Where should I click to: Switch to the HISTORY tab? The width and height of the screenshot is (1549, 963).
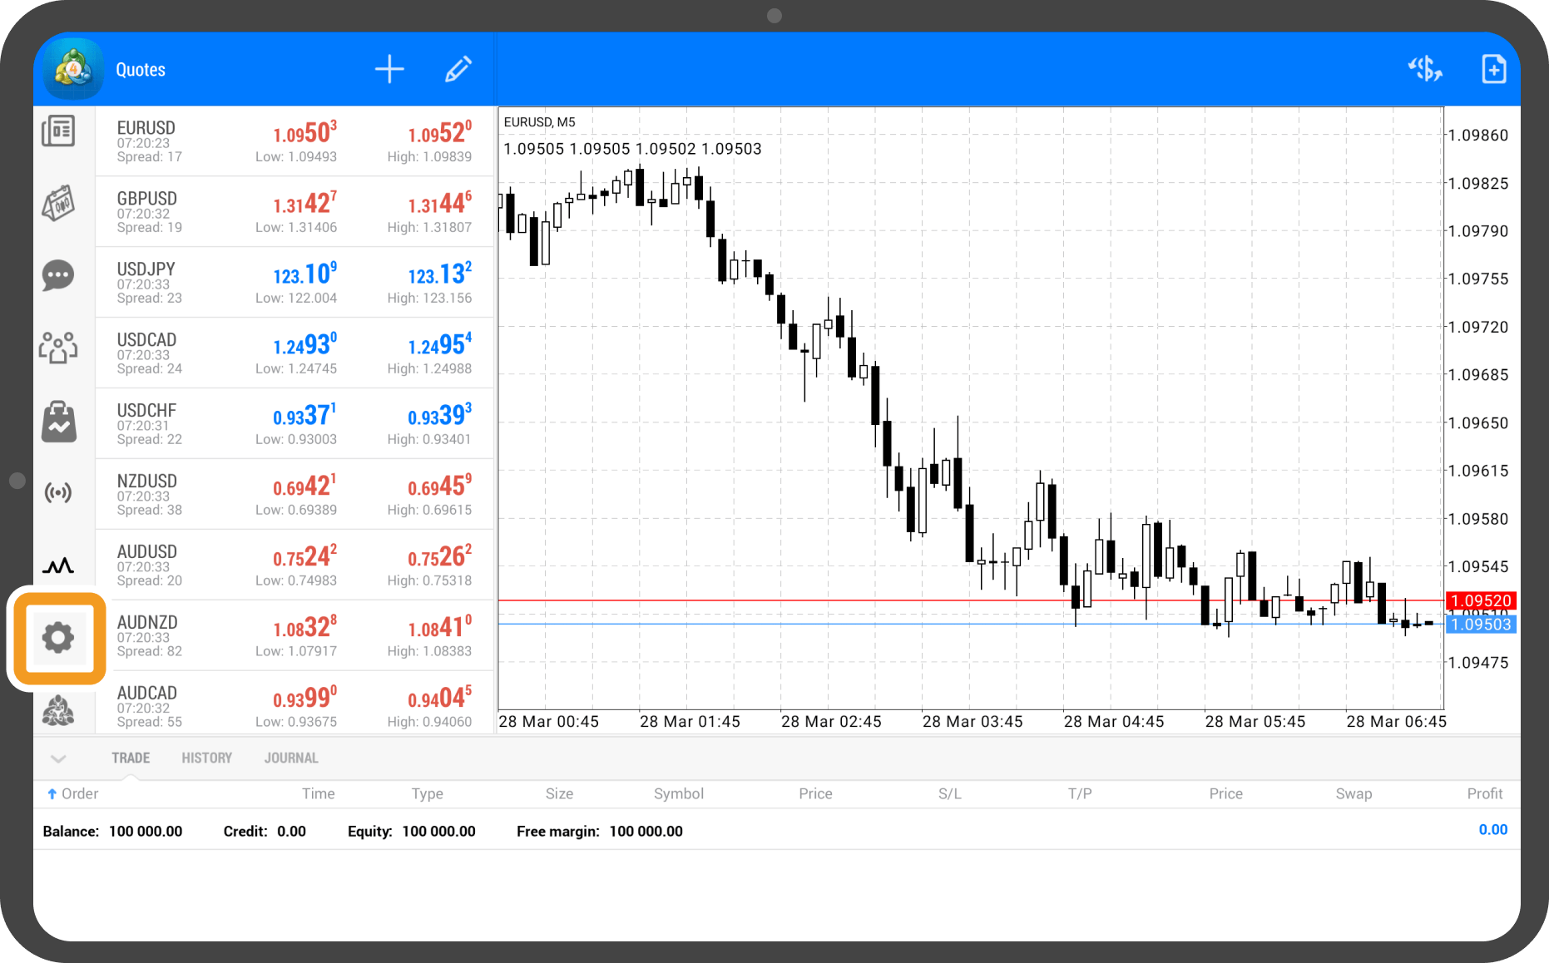206,758
